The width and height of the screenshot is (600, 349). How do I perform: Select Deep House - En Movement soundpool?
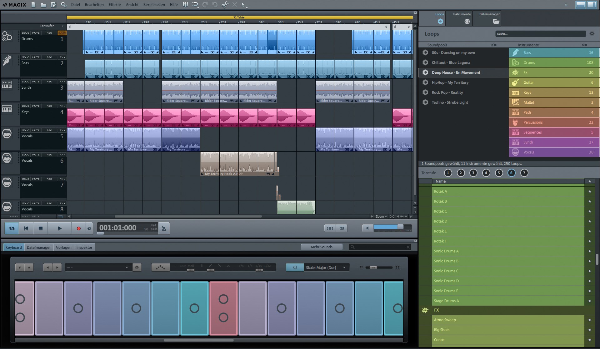(456, 72)
